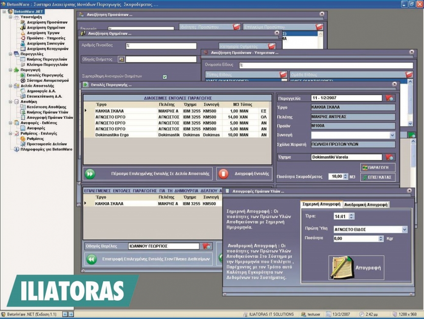
Task: Open Απογραφή Πρώτων Υλών tree item
Action: point(50,118)
